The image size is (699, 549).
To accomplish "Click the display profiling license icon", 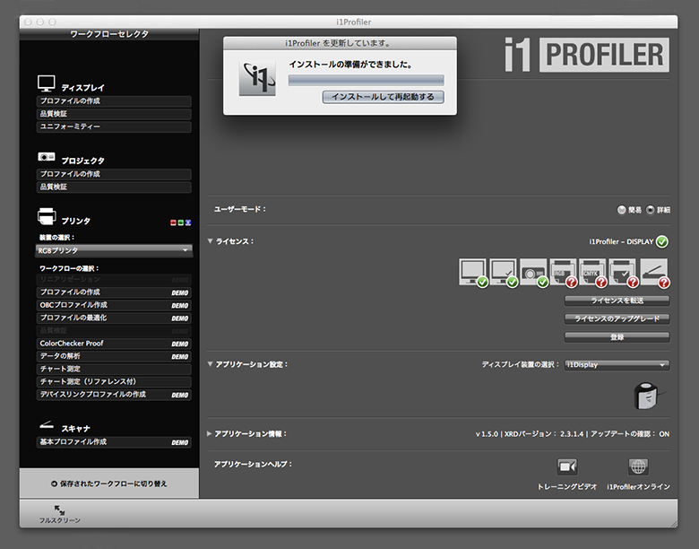I will tap(473, 271).
